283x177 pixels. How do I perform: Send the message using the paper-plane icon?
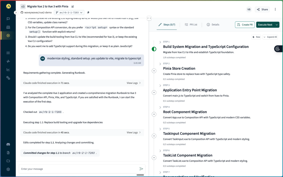click(x=141, y=169)
